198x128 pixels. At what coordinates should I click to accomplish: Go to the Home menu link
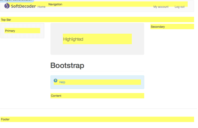(x=41, y=7)
